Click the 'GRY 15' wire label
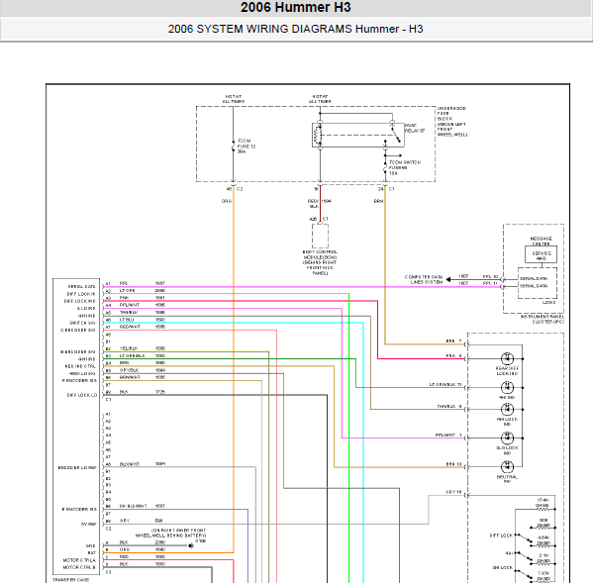The image size is (593, 583). (453, 492)
